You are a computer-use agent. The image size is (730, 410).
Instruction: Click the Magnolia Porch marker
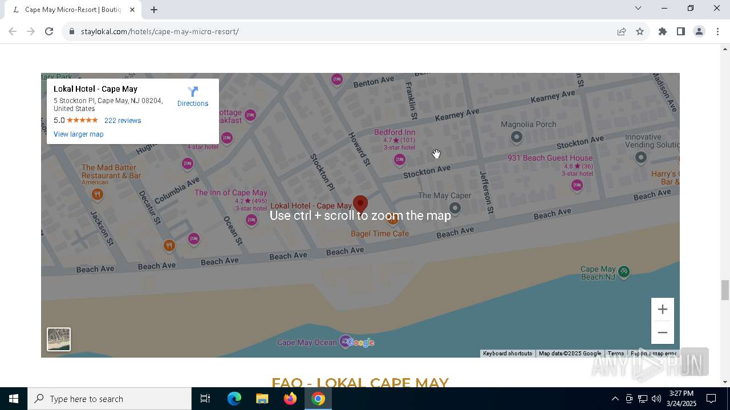[x=517, y=137]
